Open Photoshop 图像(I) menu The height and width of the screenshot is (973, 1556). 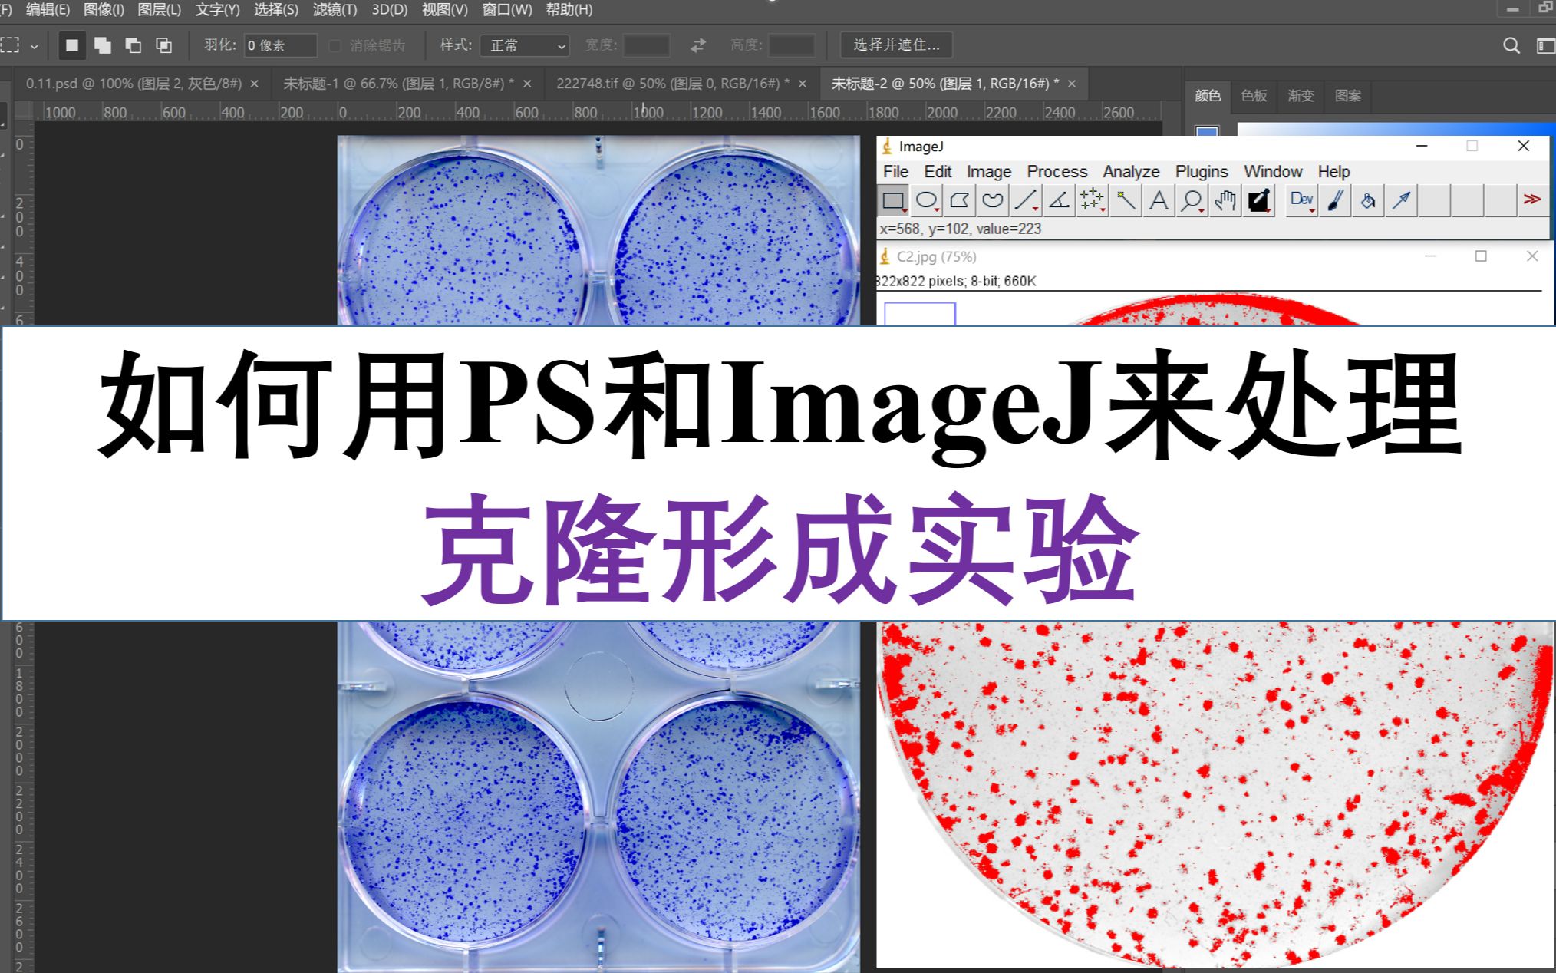[x=104, y=10]
